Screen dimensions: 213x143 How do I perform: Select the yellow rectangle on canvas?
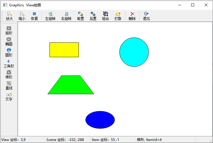(64, 50)
